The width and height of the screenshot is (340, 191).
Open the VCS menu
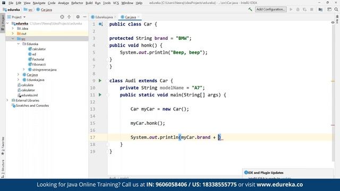click(x=116, y=3)
